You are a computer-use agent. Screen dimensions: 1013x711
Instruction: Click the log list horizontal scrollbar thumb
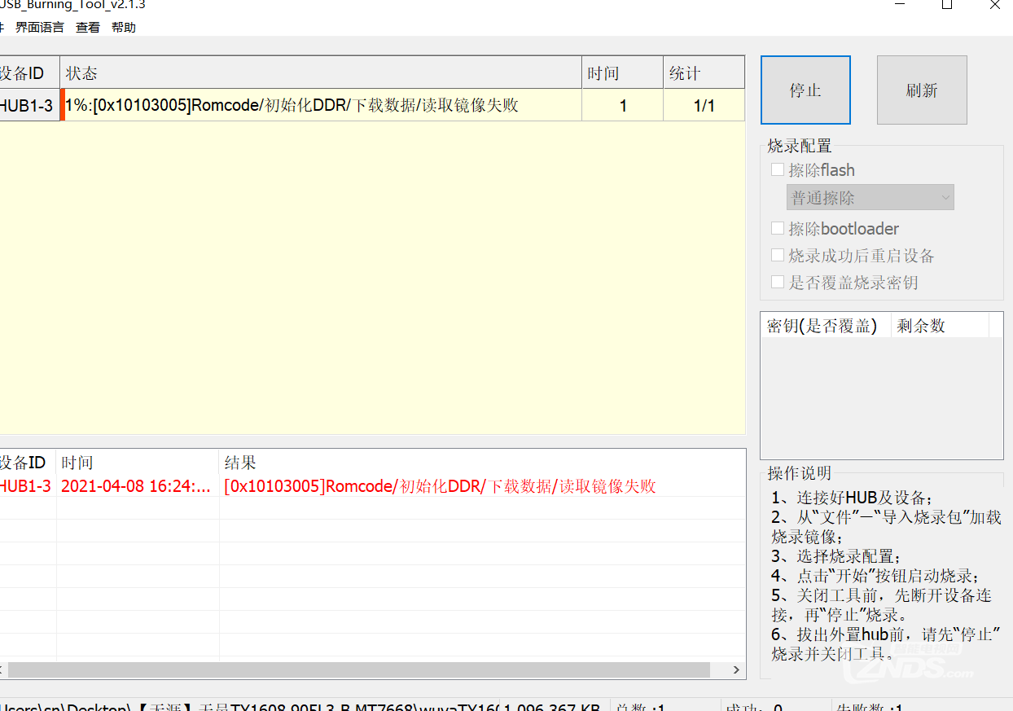click(358, 669)
